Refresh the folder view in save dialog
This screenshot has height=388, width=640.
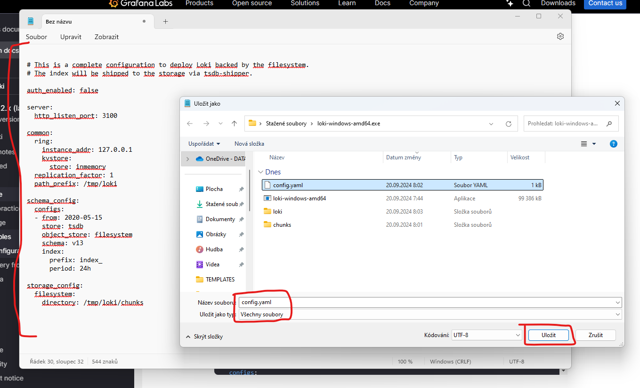[508, 124]
